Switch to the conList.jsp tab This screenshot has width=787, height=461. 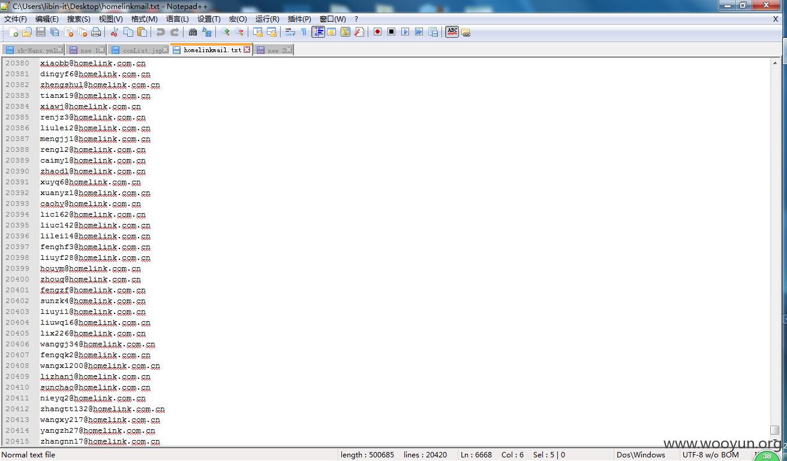tap(139, 50)
